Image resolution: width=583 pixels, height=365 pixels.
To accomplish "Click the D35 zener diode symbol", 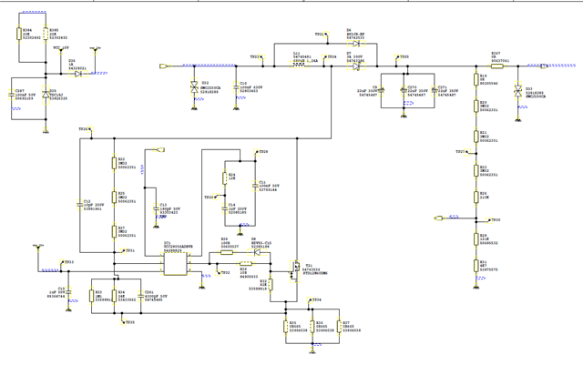I will (46, 95).
